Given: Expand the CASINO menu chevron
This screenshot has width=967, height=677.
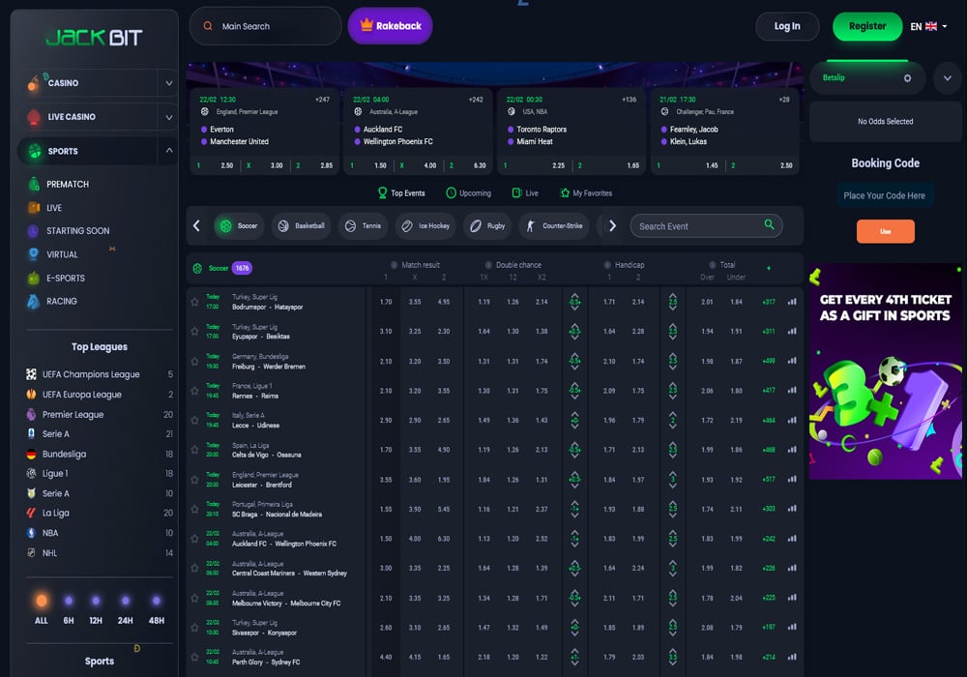Looking at the screenshot, I should 168,84.
